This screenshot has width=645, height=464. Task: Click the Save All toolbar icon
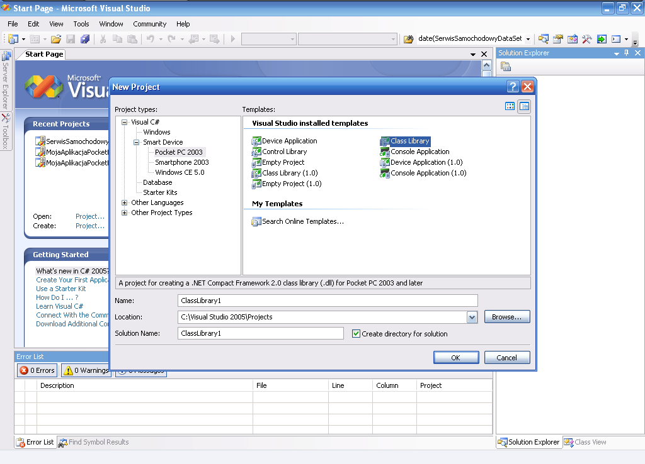85,39
